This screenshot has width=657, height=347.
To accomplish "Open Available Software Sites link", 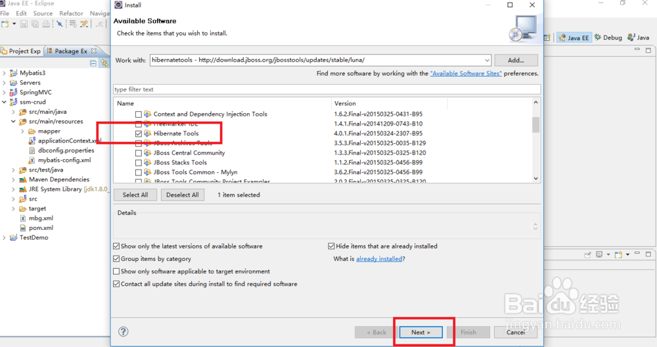I will point(466,74).
